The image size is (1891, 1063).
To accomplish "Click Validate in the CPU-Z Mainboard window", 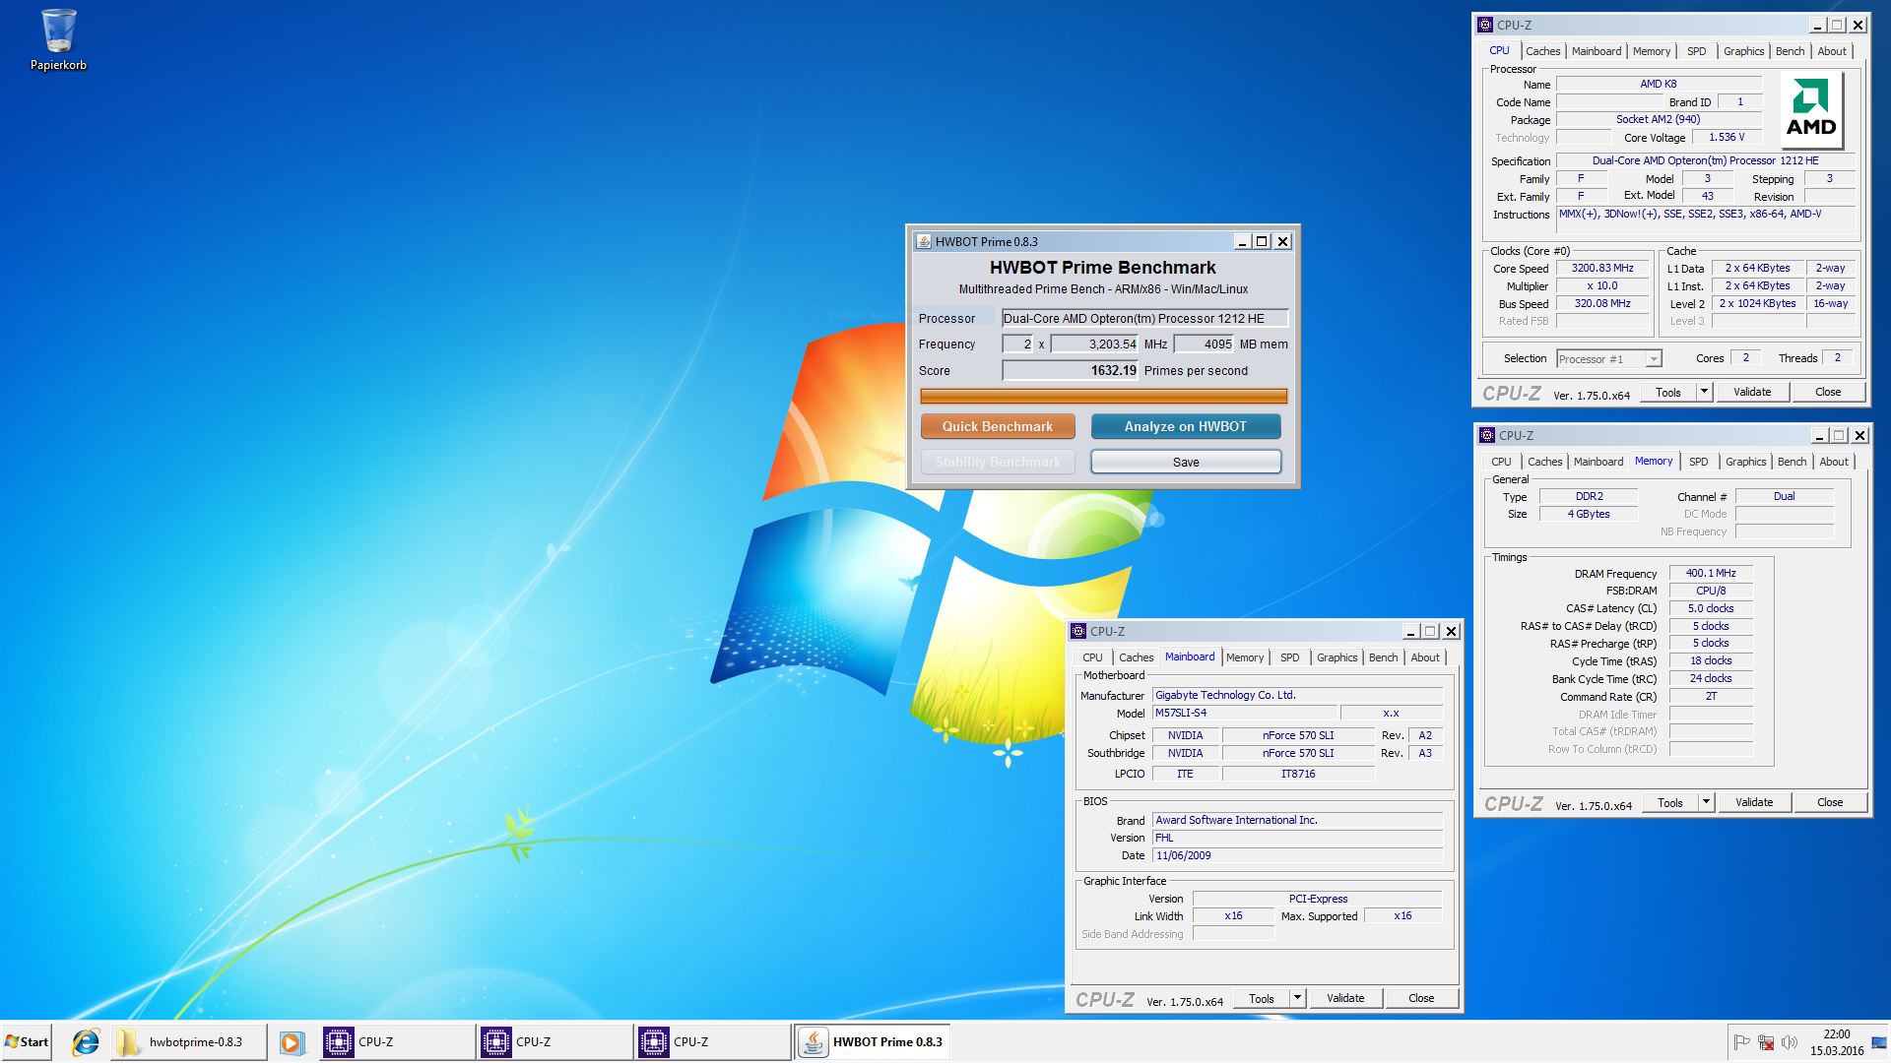I will coord(1345,998).
